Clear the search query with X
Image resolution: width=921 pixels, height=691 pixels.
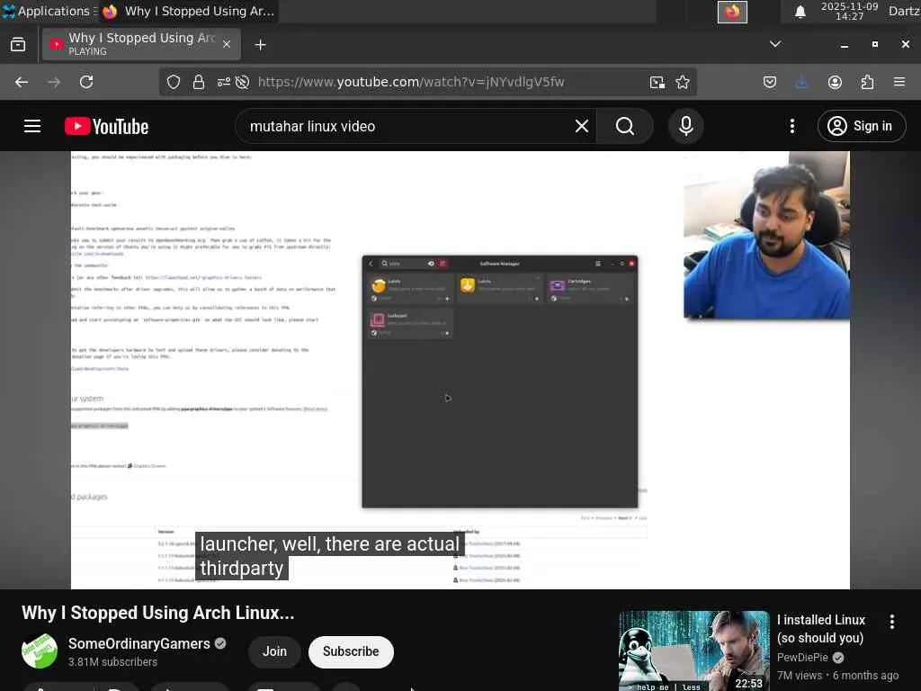click(x=582, y=126)
